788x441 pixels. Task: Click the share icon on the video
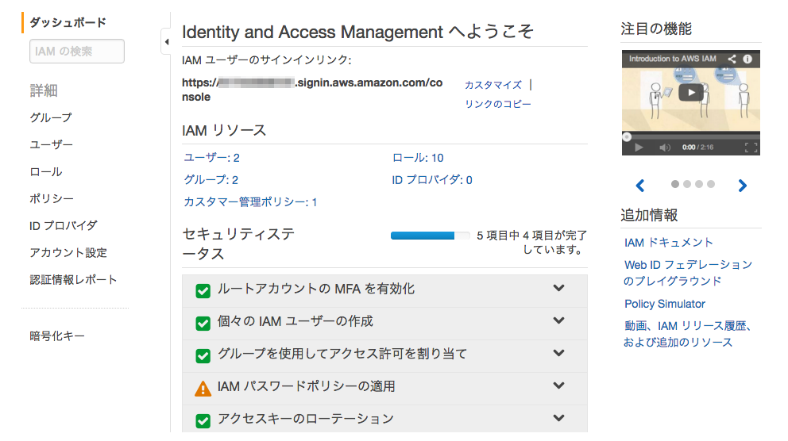(732, 59)
